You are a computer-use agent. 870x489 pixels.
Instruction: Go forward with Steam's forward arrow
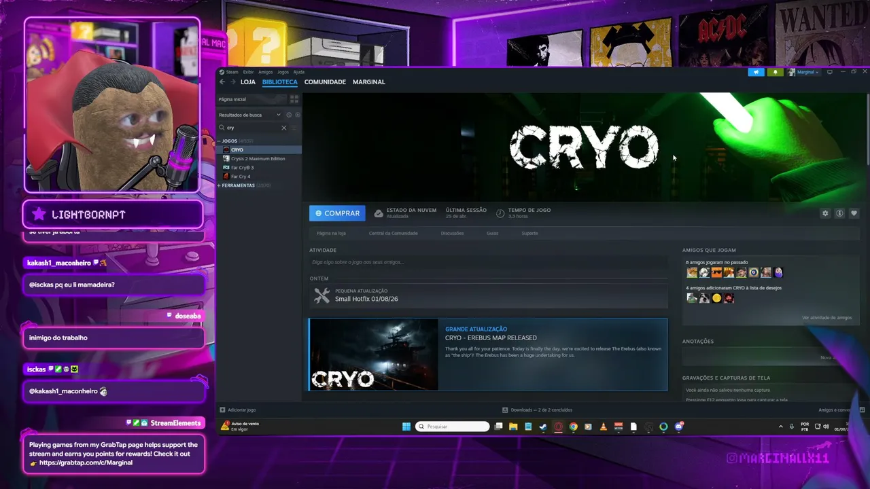coord(232,82)
